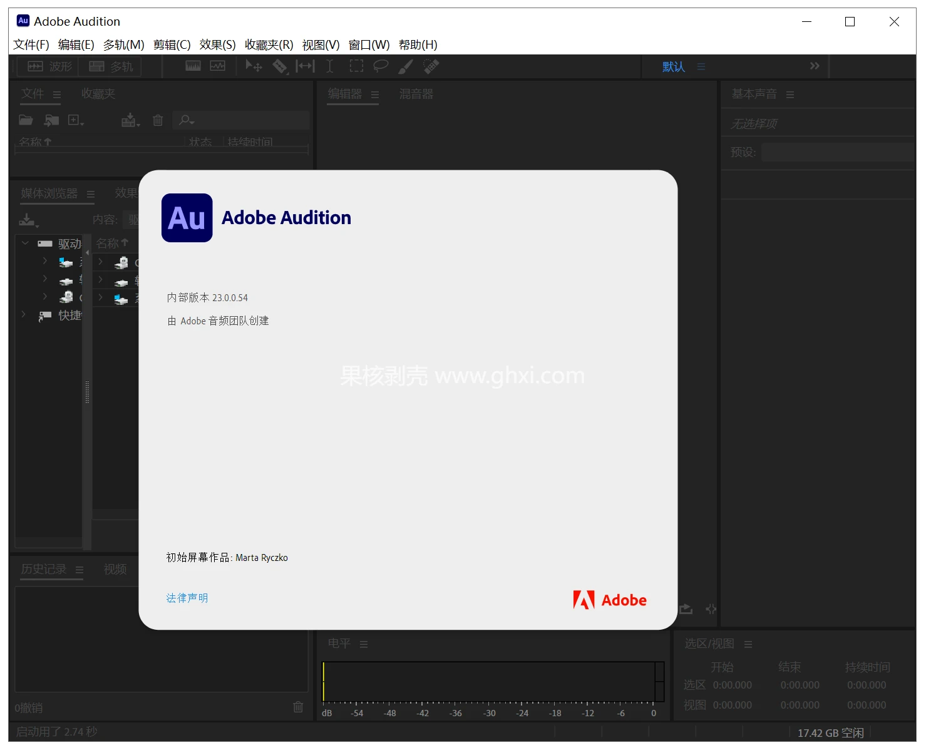The height and width of the screenshot is (755, 926).
Task: Select the Paintbrush tool
Action: coord(406,66)
